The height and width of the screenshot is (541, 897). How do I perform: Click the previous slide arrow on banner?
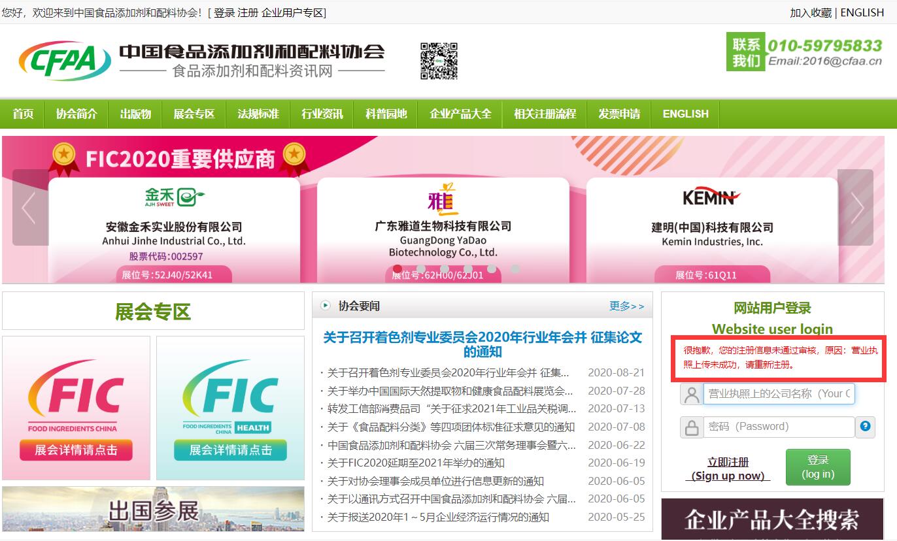tap(30, 208)
